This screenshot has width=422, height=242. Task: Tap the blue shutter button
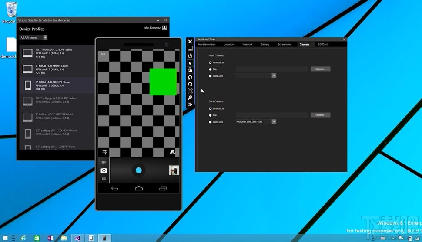139,170
